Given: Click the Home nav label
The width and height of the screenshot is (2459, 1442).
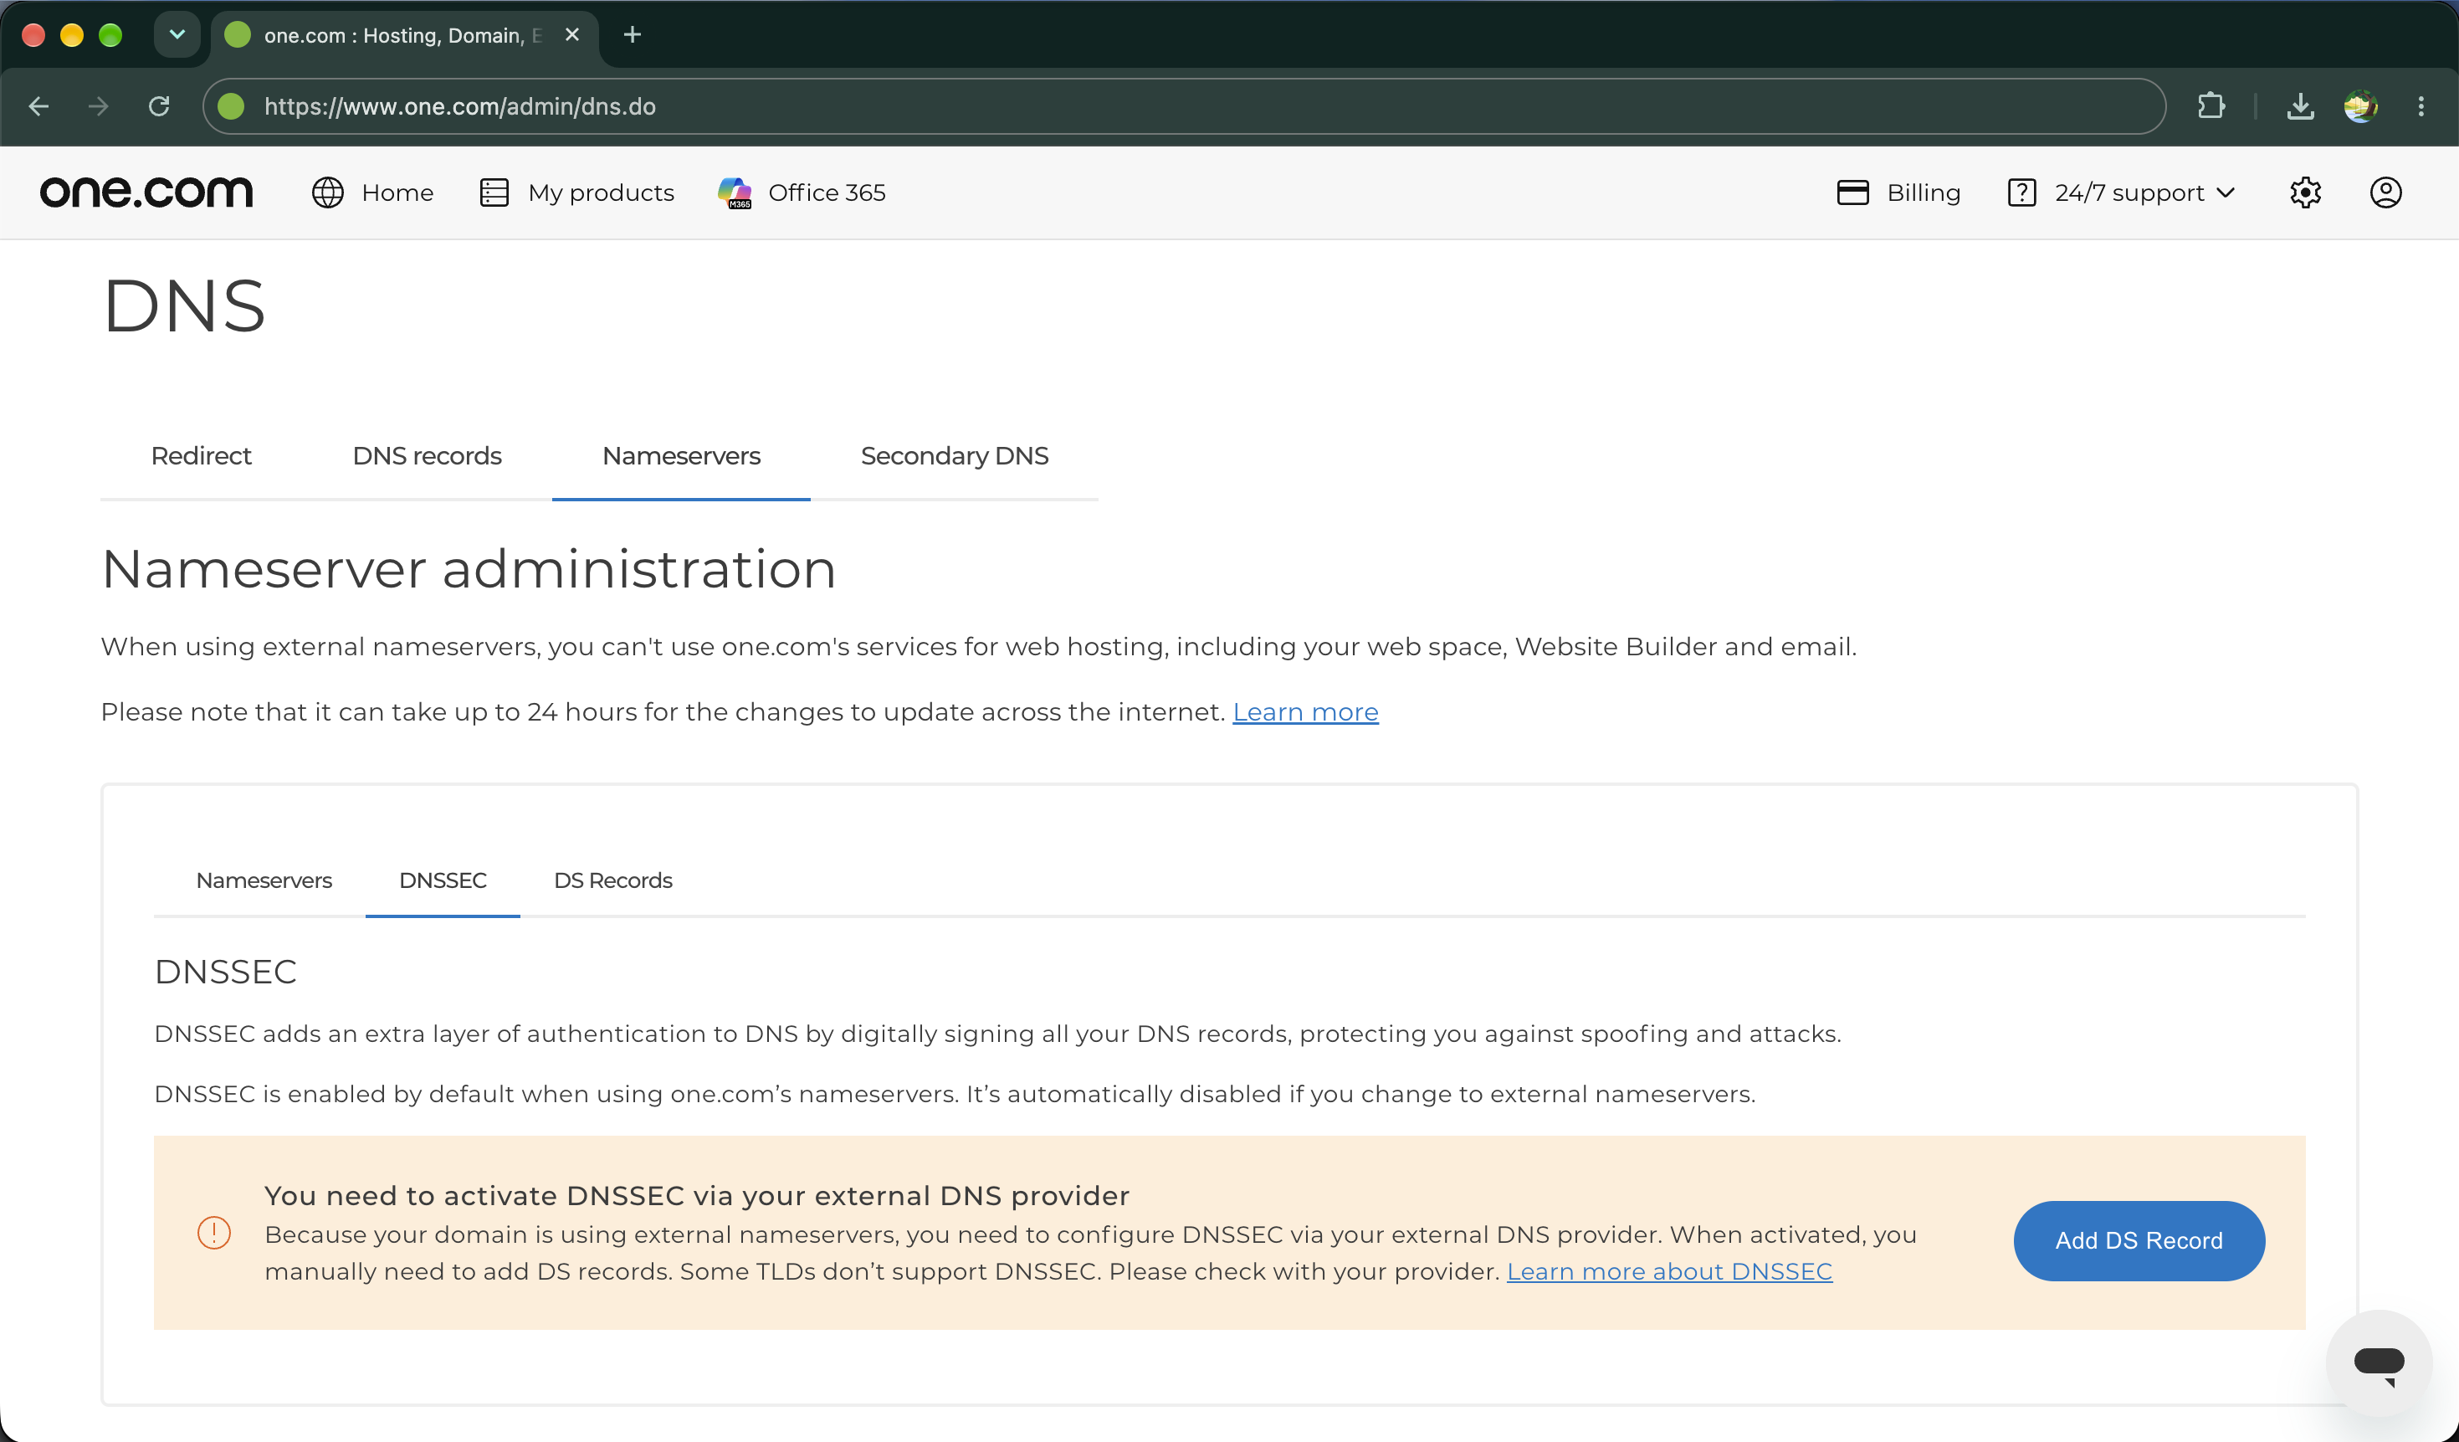Looking at the screenshot, I should pyautogui.click(x=397, y=192).
